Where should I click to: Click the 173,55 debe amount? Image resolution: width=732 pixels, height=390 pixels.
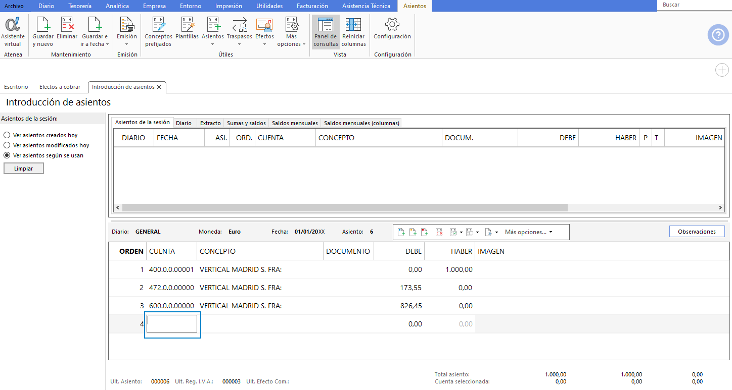(x=410, y=288)
